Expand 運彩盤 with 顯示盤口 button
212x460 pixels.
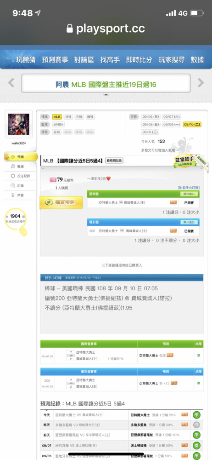click(x=189, y=222)
